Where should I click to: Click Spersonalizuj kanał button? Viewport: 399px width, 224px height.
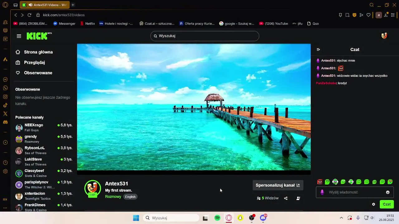278,185
